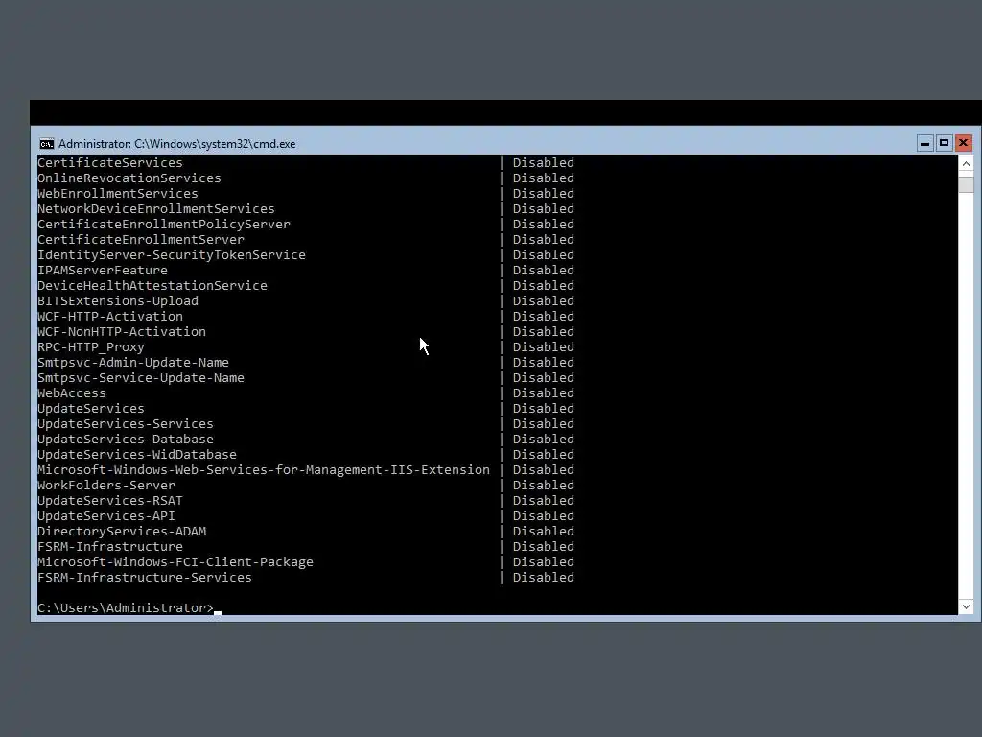The image size is (982, 737).
Task: Click 'Smtpsvc-Service-Update-Name' entry
Action: (x=141, y=378)
